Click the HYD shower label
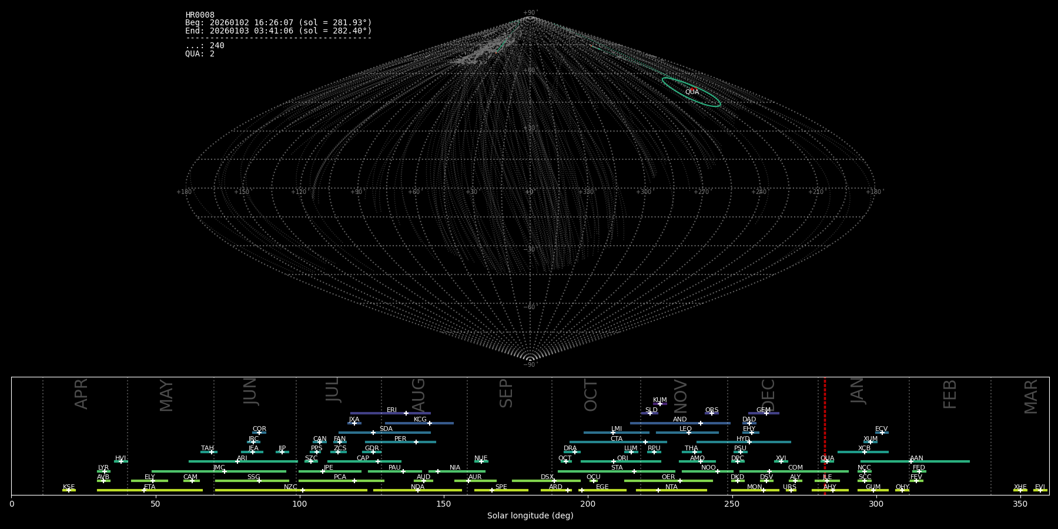Image resolution: width=1058 pixels, height=529 pixels. (744, 439)
